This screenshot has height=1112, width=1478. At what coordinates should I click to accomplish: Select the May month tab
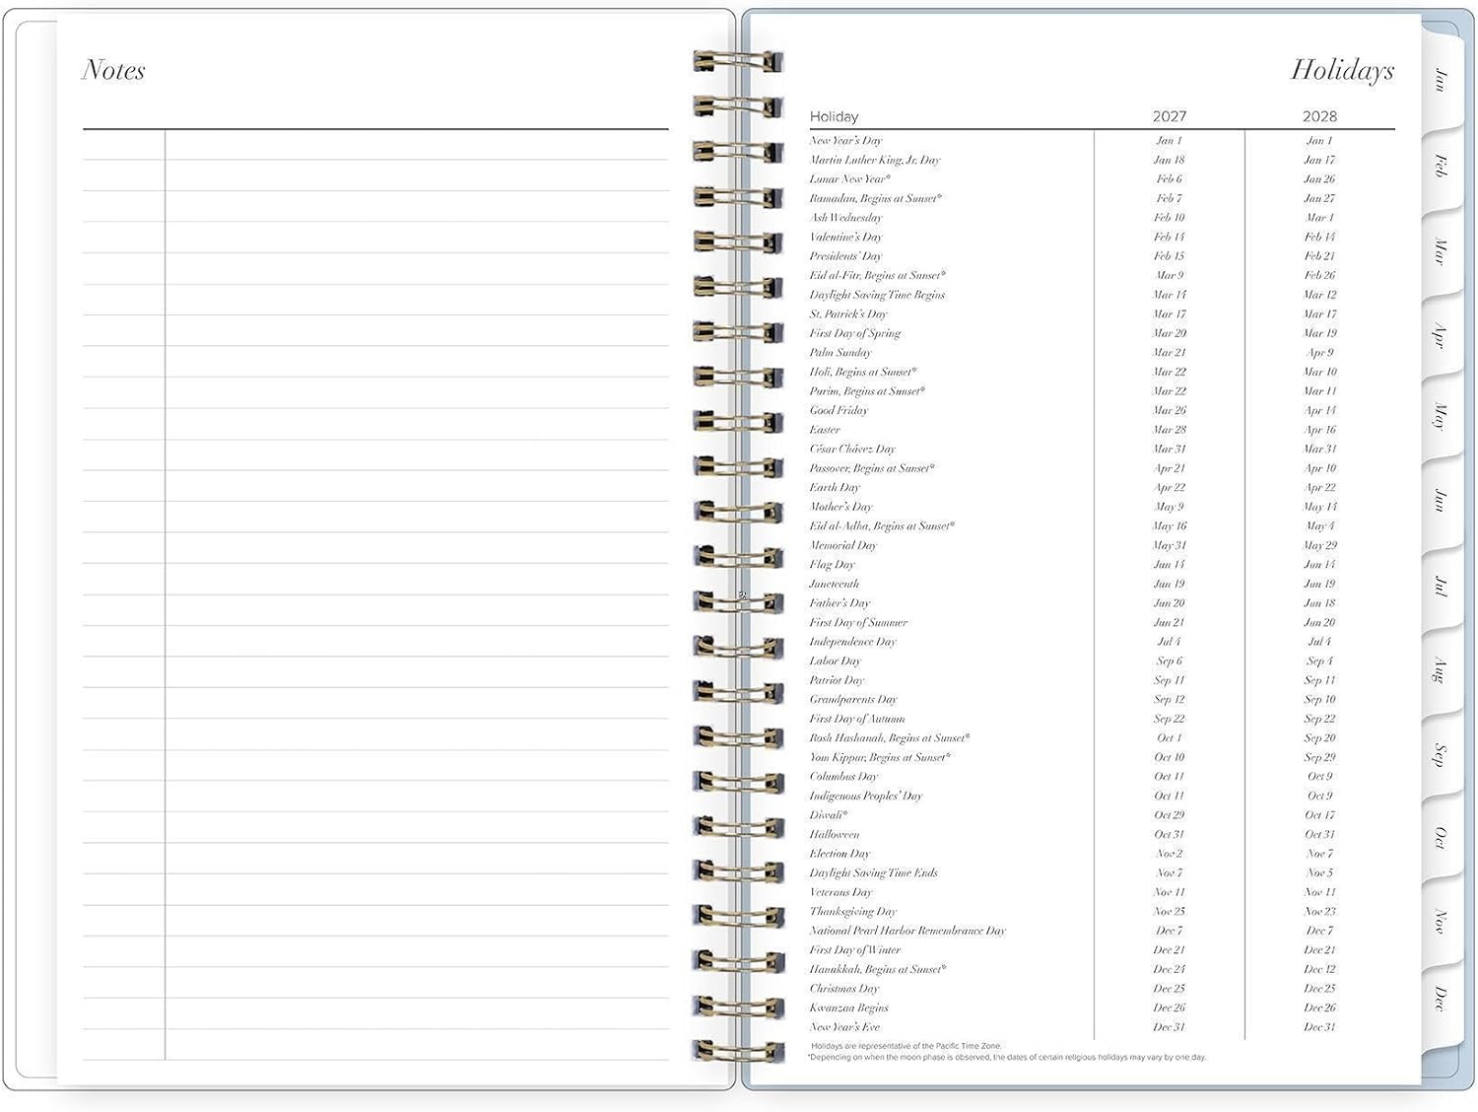pyautogui.click(x=1441, y=416)
